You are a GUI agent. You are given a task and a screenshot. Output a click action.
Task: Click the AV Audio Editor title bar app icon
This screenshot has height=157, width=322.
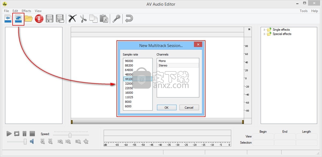pos(5,4)
